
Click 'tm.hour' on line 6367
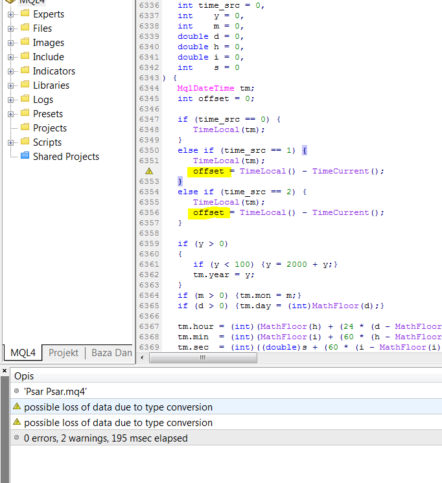click(196, 326)
